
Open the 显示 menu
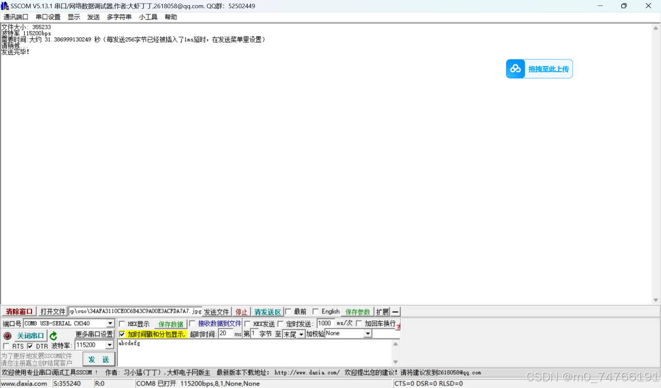[x=74, y=17]
